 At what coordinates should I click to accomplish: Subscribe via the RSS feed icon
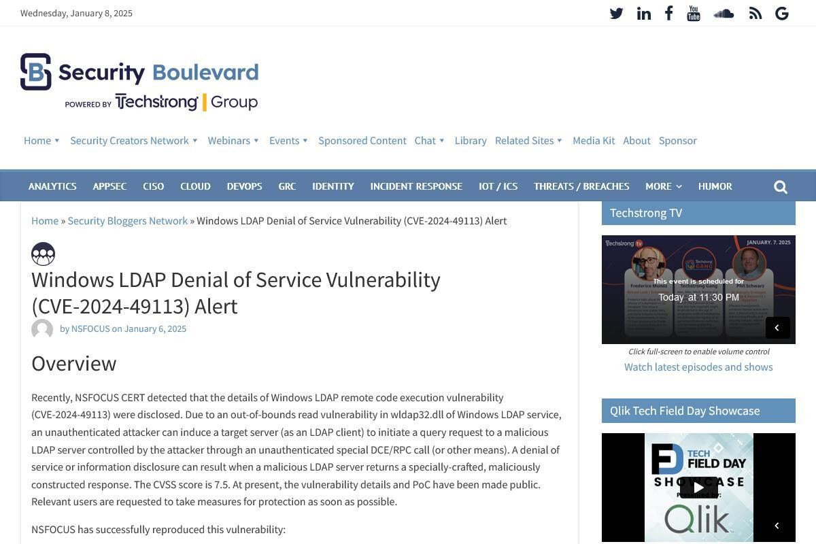click(755, 14)
